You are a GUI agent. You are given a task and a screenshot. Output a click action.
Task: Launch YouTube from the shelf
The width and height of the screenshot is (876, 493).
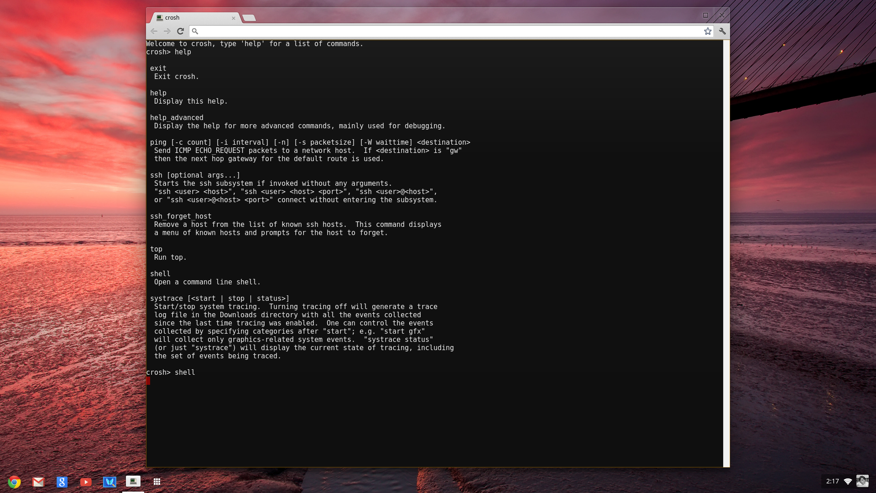(x=86, y=482)
